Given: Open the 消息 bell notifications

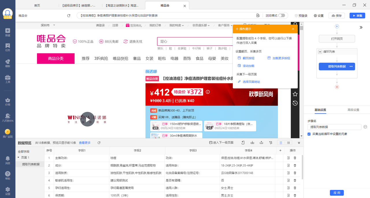Looking at the screenshot, I should [x=8, y=160].
